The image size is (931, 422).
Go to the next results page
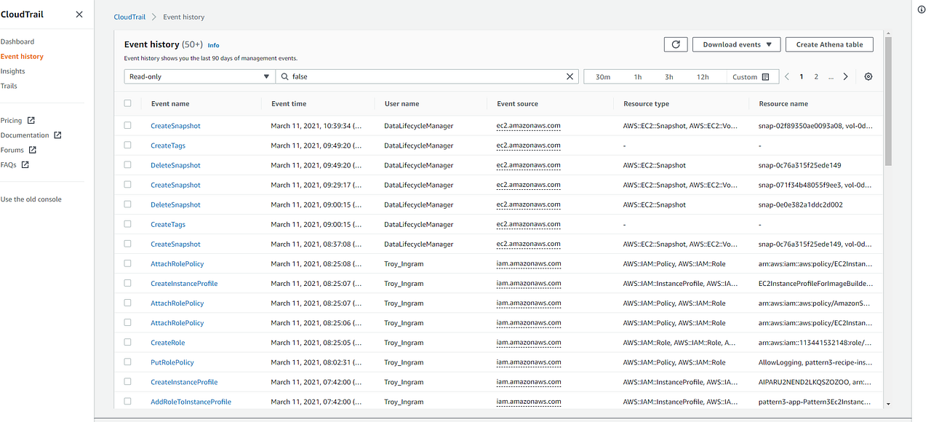(x=845, y=76)
